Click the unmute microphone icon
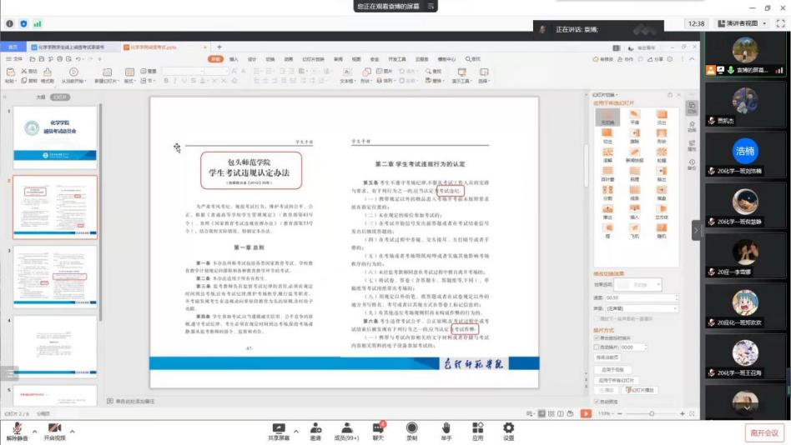 tap(17, 428)
